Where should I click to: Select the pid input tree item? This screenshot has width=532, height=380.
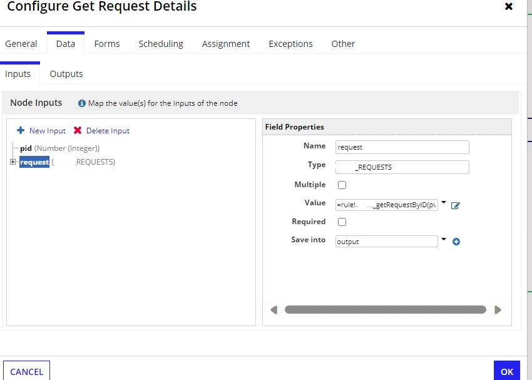59,148
